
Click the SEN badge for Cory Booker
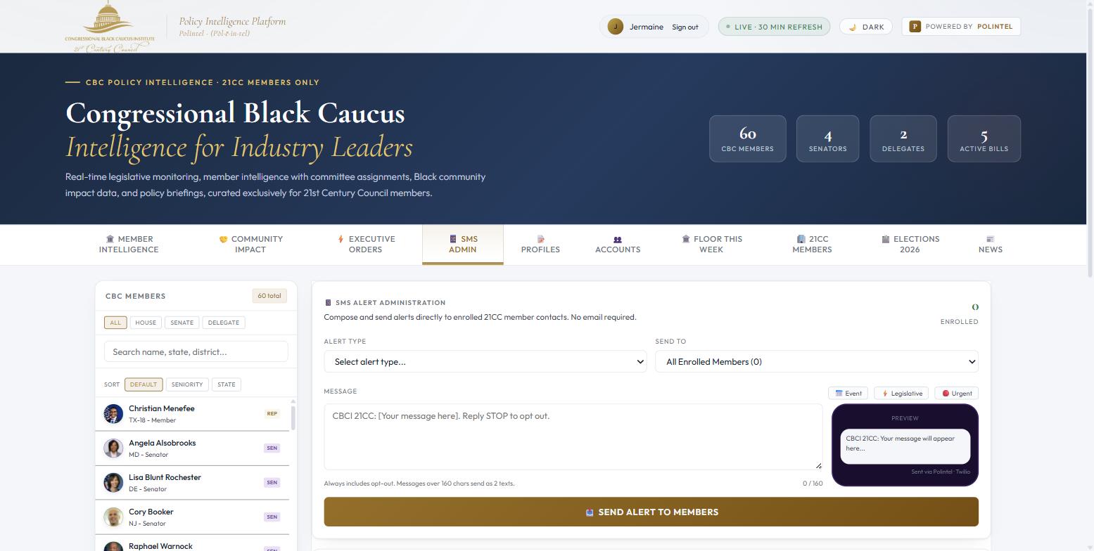(x=272, y=517)
